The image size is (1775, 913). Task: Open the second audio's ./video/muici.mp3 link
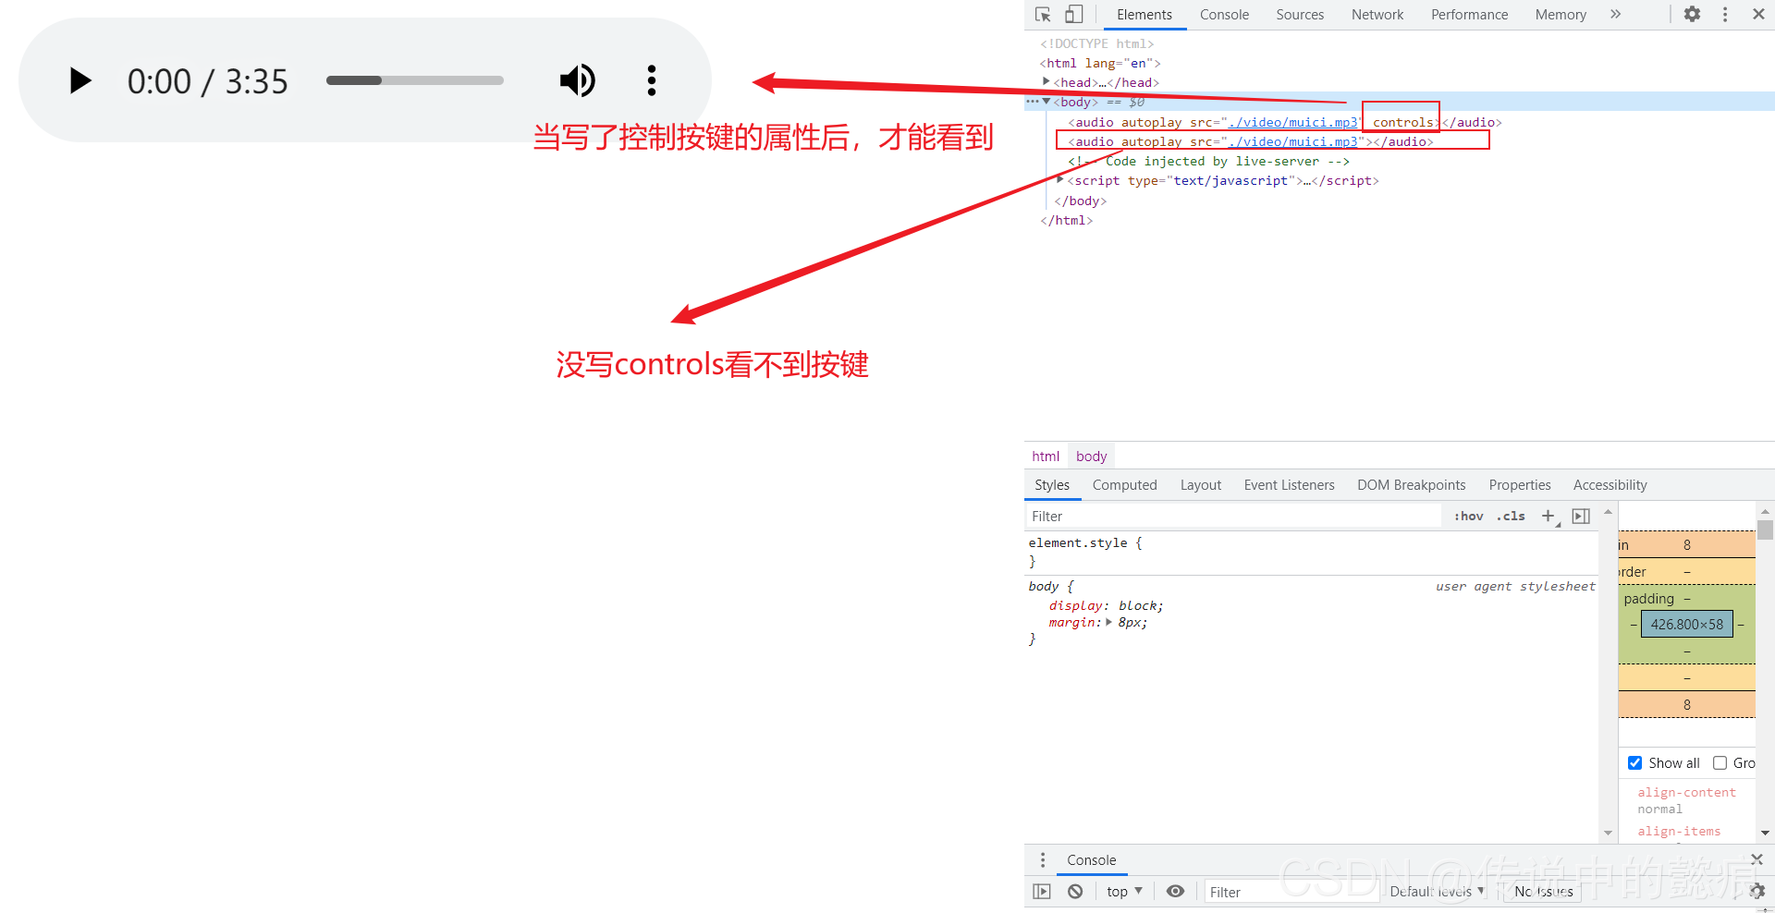[1292, 141]
